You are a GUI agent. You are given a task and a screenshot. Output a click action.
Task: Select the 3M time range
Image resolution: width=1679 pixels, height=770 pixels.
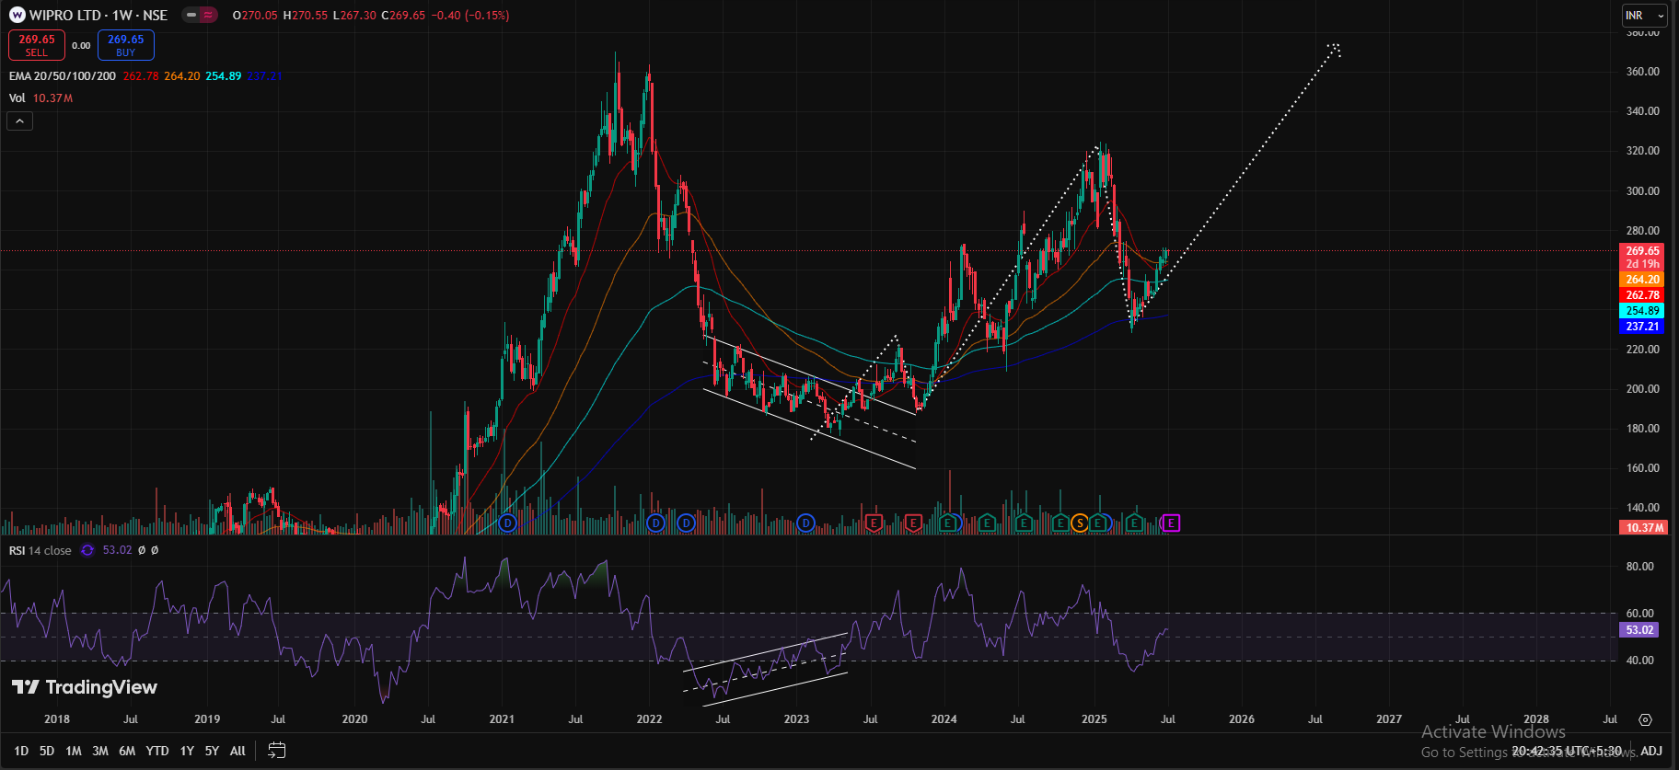pyautogui.click(x=100, y=751)
